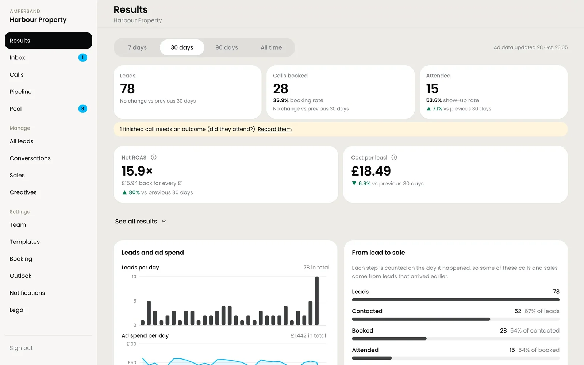Select the All time range
This screenshot has height=365, width=584.
coord(271,47)
